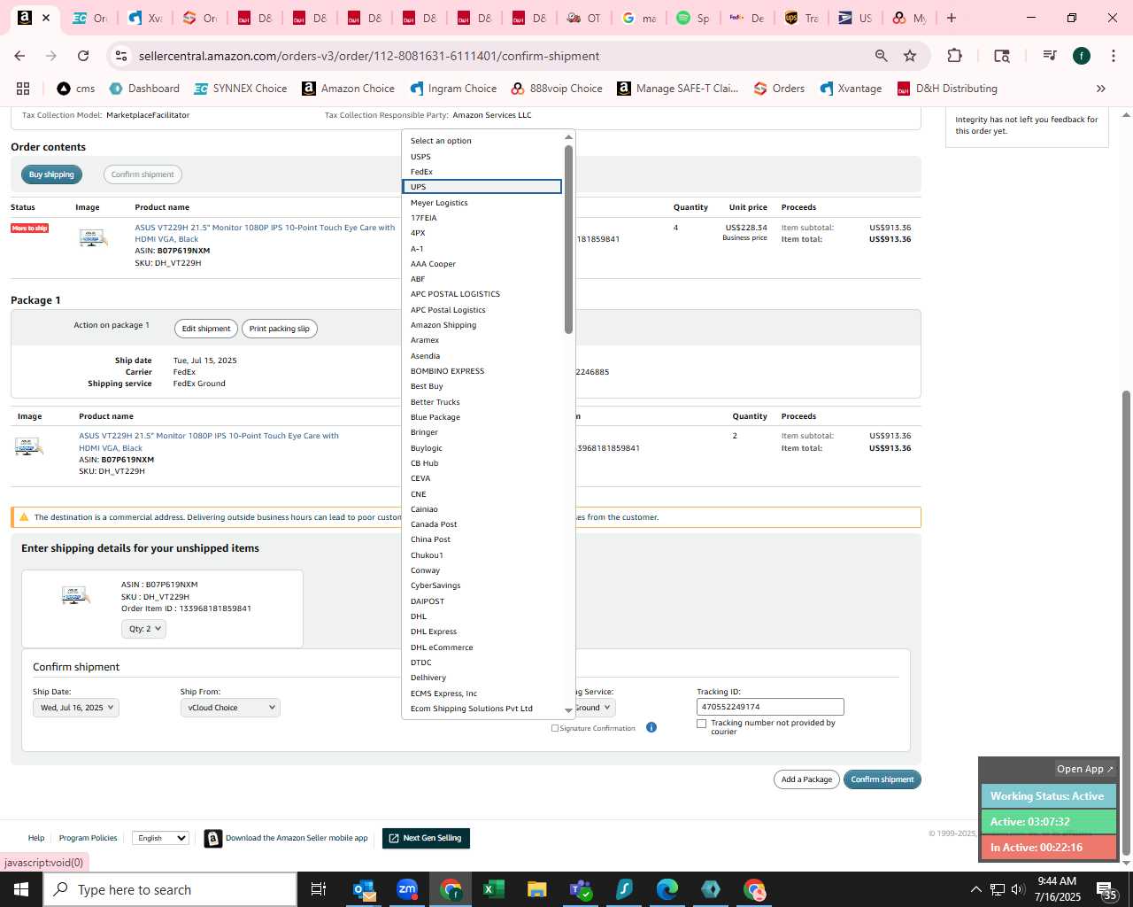This screenshot has height=907, width=1133.
Task: Click the Windows taskbar search box
Action: [x=170, y=889]
